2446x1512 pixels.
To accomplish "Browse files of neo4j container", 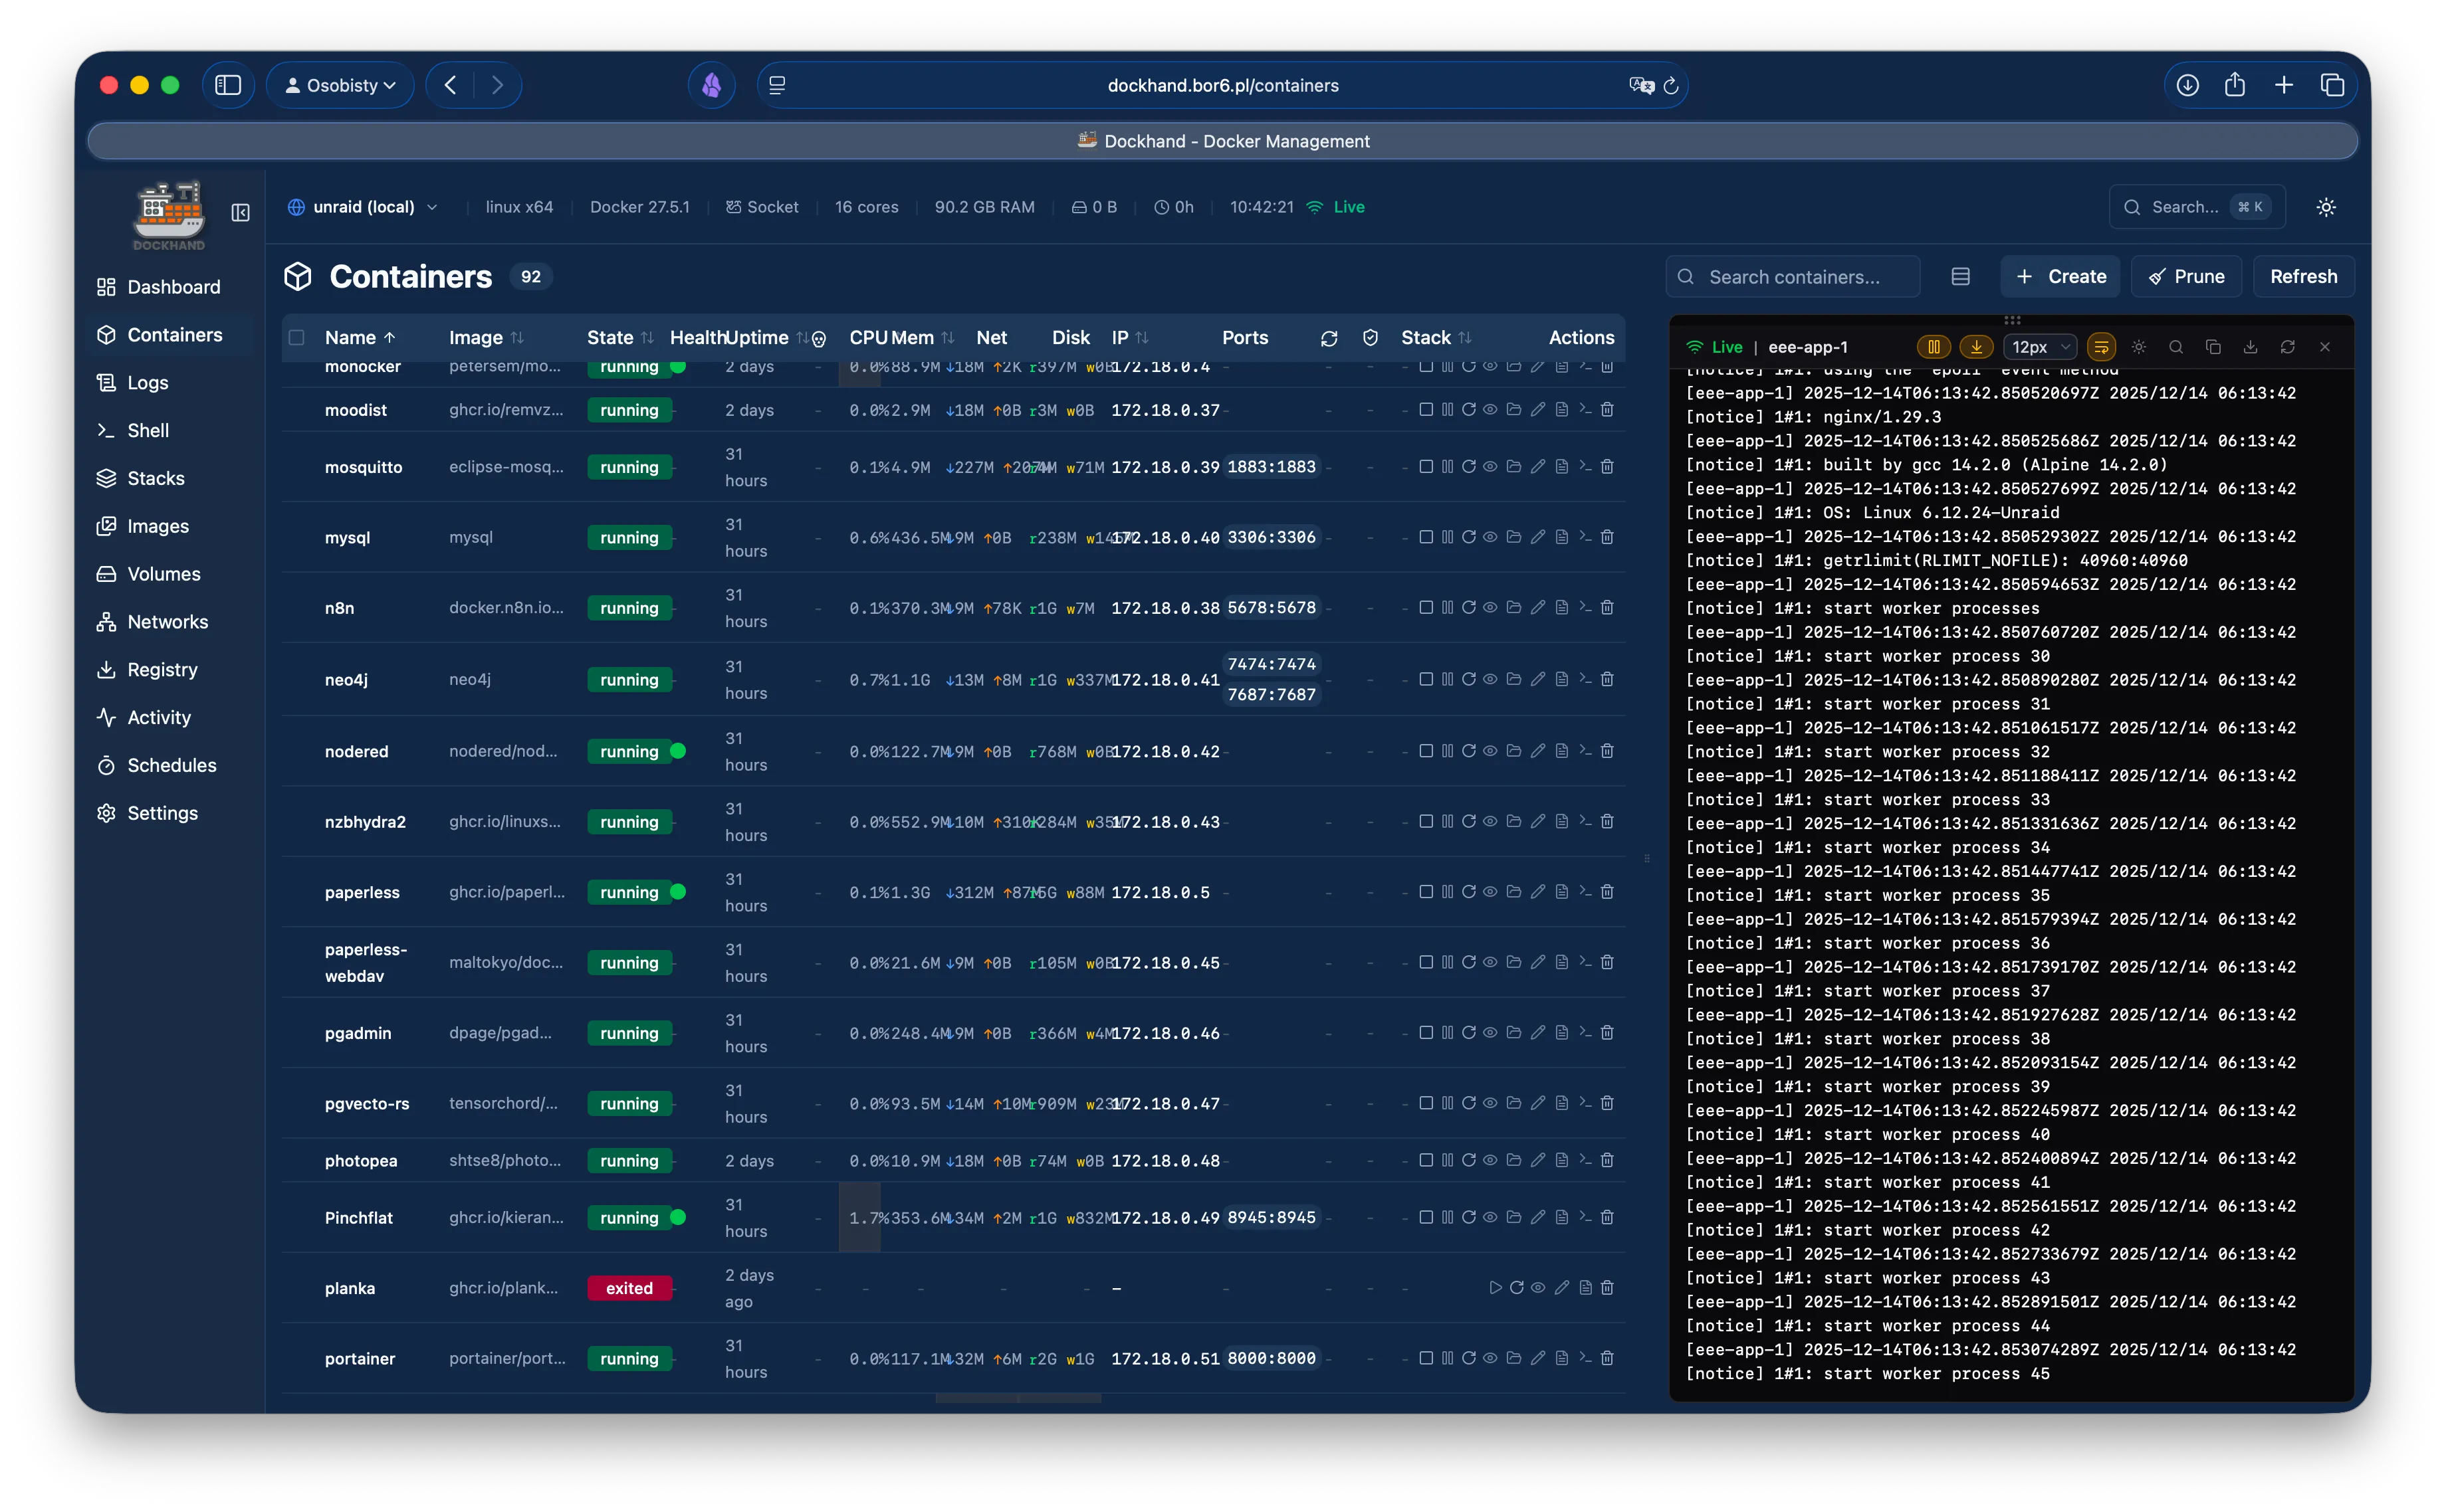I will (1513, 679).
